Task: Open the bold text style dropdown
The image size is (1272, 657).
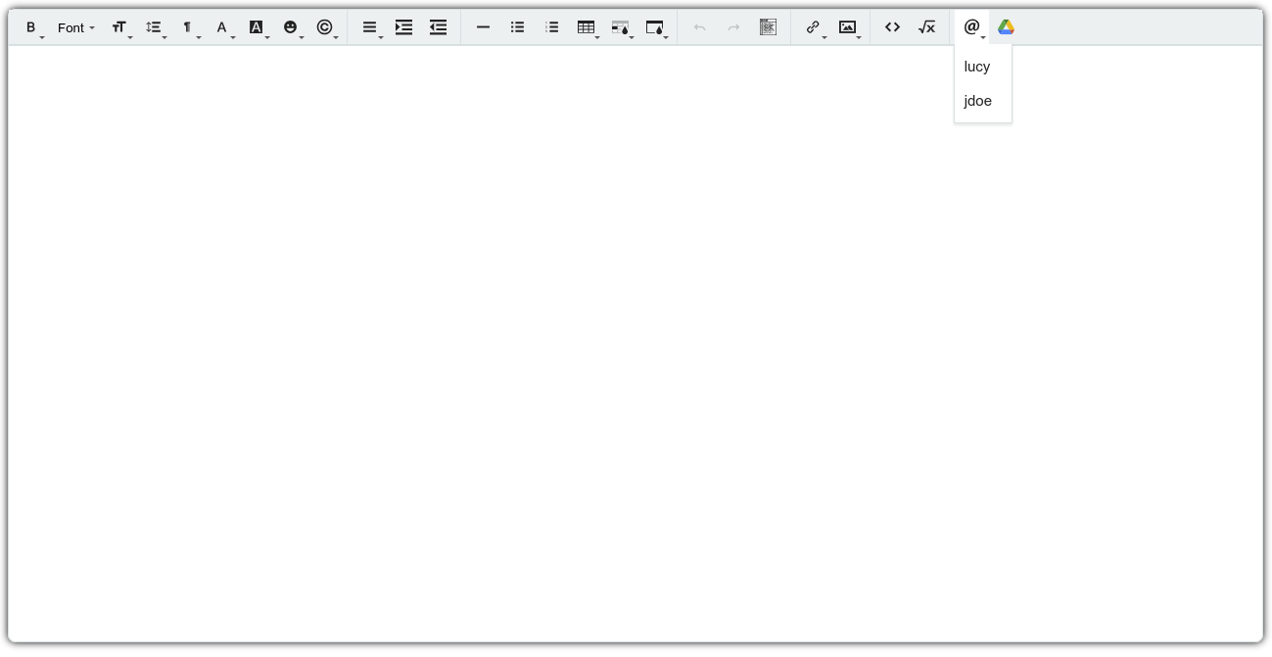Action: point(32,27)
